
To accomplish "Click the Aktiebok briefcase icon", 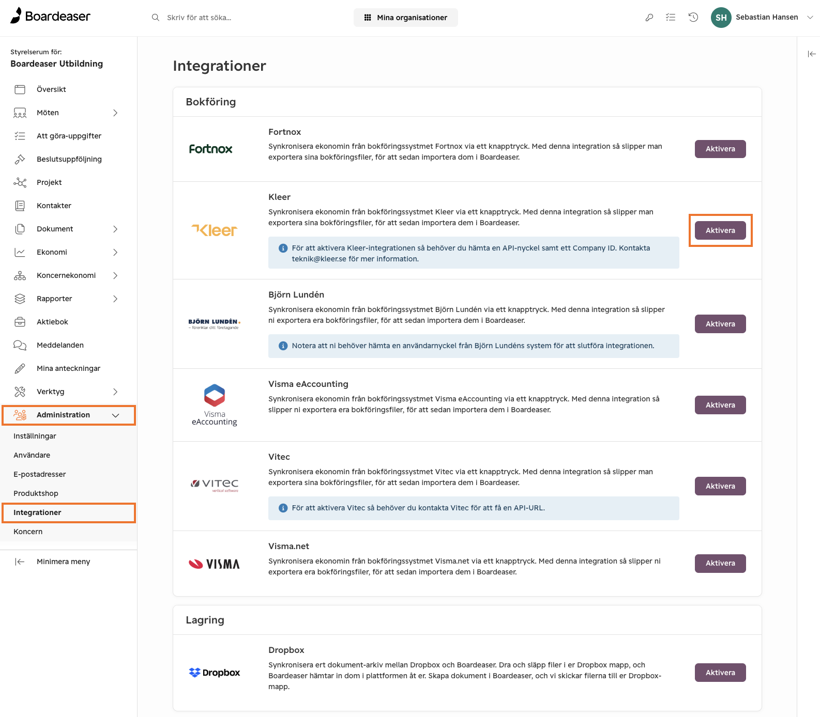I will (20, 322).
